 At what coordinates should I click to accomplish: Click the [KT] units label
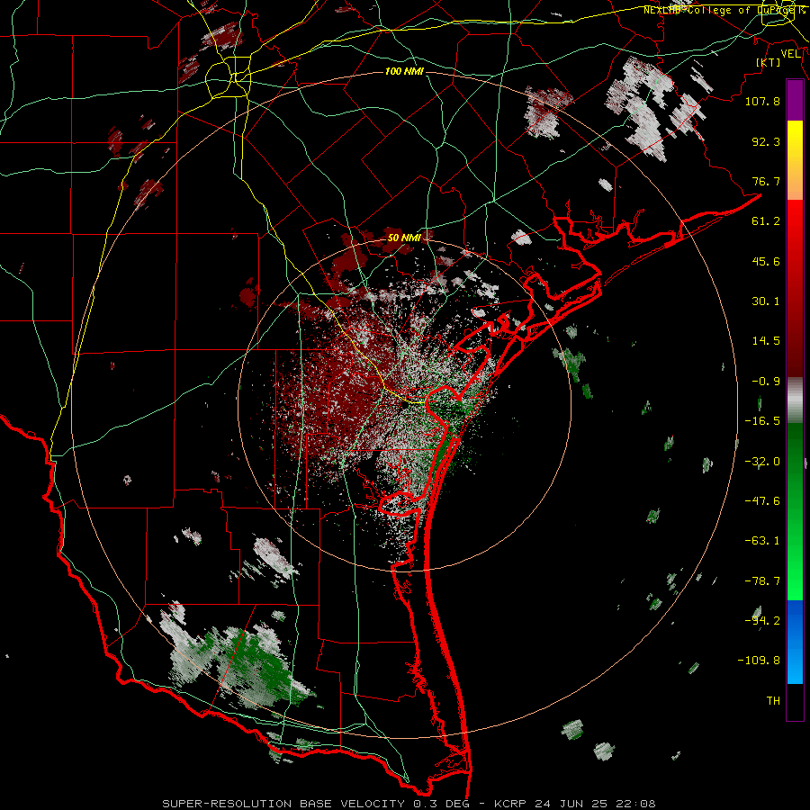coord(769,62)
